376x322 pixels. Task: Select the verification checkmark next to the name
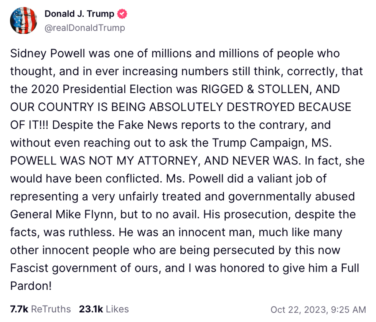(122, 13)
